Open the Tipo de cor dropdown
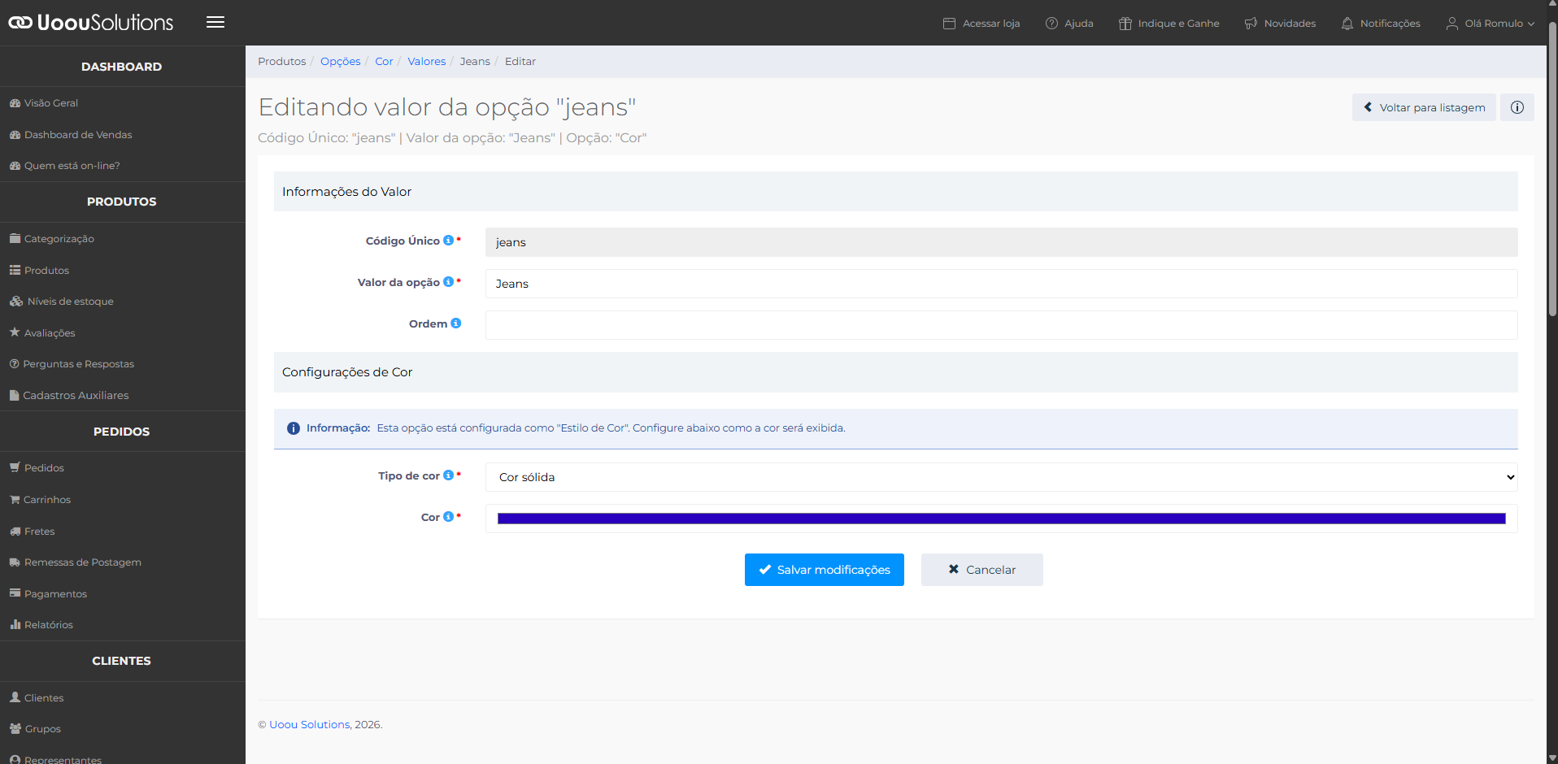The height and width of the screenshot is (764, 1558). coord(1002,477)
